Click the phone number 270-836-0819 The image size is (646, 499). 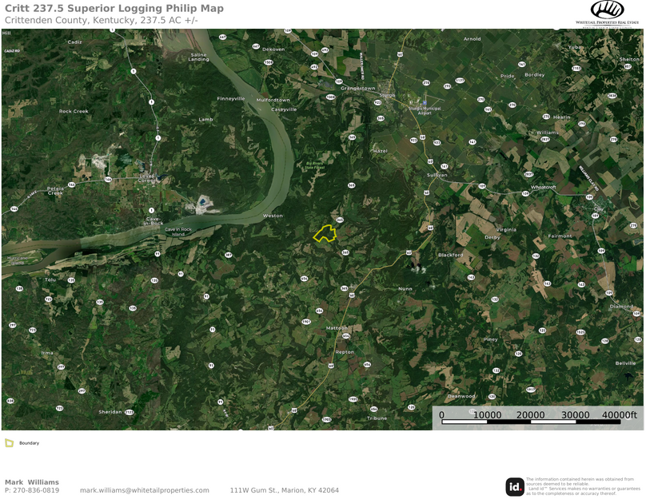pyautogui.click(x=36, y=490)
